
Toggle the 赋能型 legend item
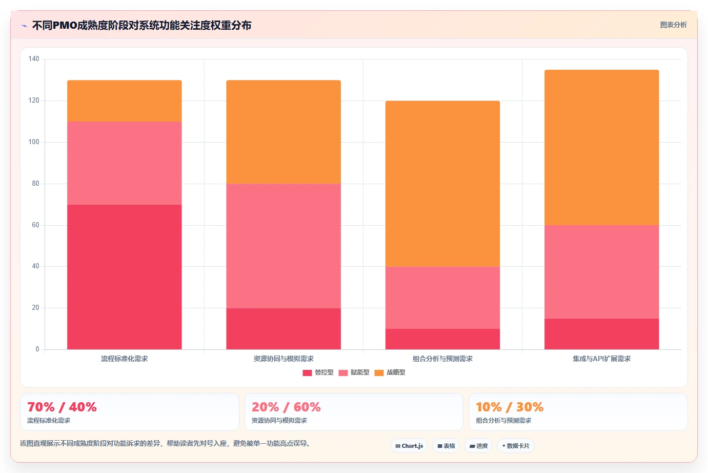[354, 372]
